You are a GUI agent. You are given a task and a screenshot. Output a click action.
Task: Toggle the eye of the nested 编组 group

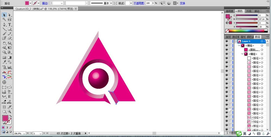pyautogui.click(x=227, y=54)
